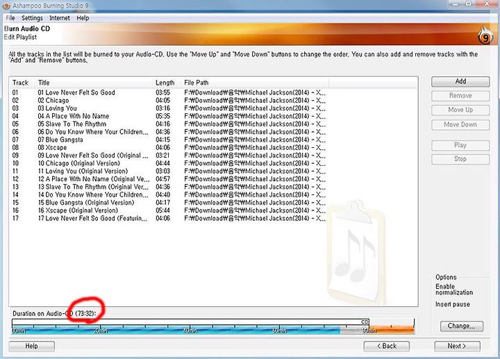The image size is (500, 359).
Task: Click the title bar application icon
Action: [6, 6]
